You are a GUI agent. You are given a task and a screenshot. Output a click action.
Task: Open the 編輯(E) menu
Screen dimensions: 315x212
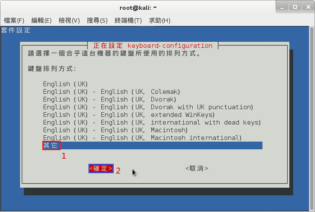[41, 20]
